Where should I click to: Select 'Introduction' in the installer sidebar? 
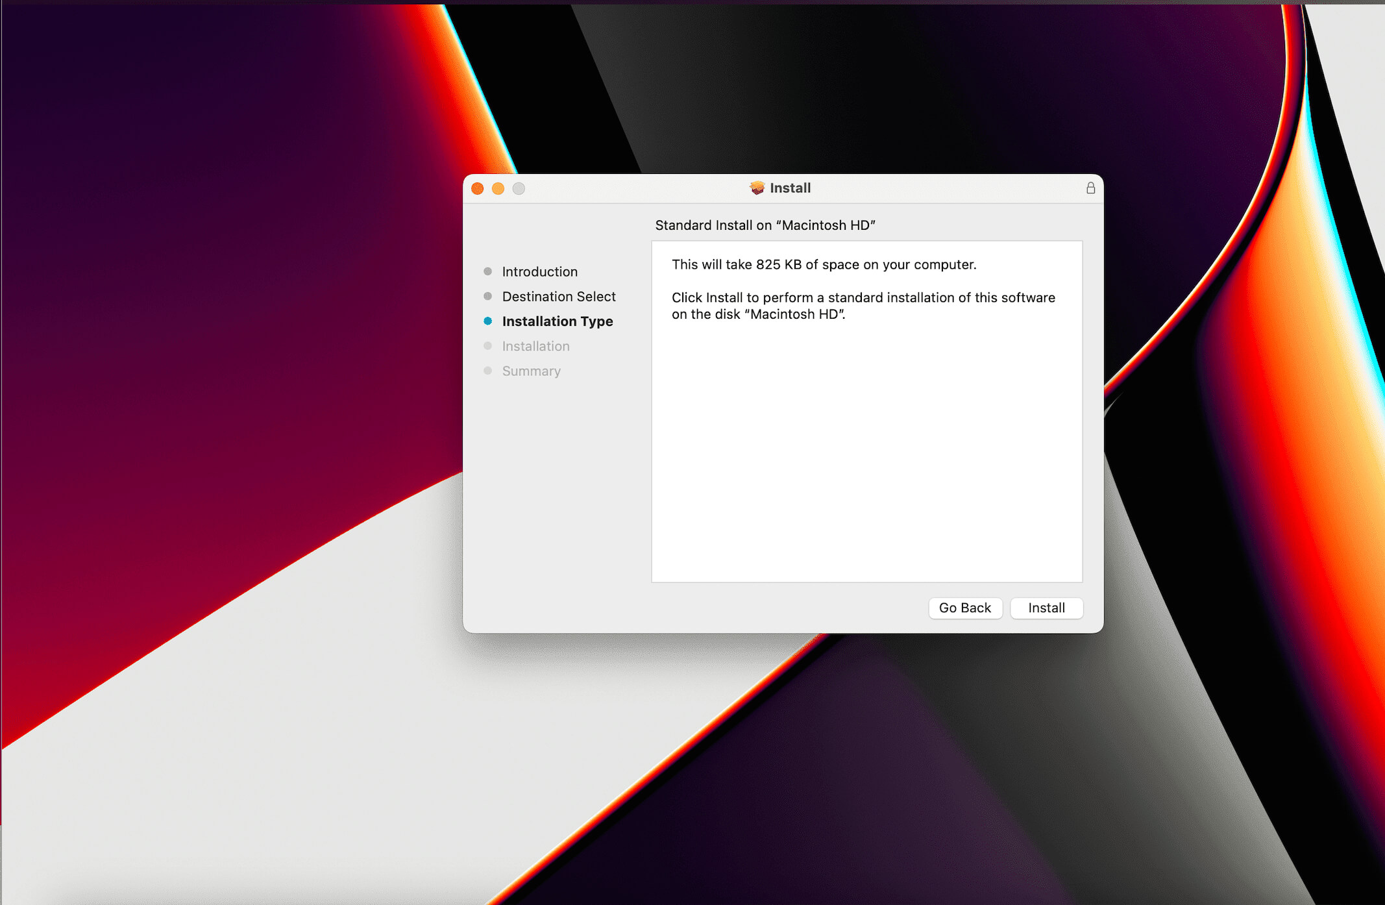[x=539, y=271]
